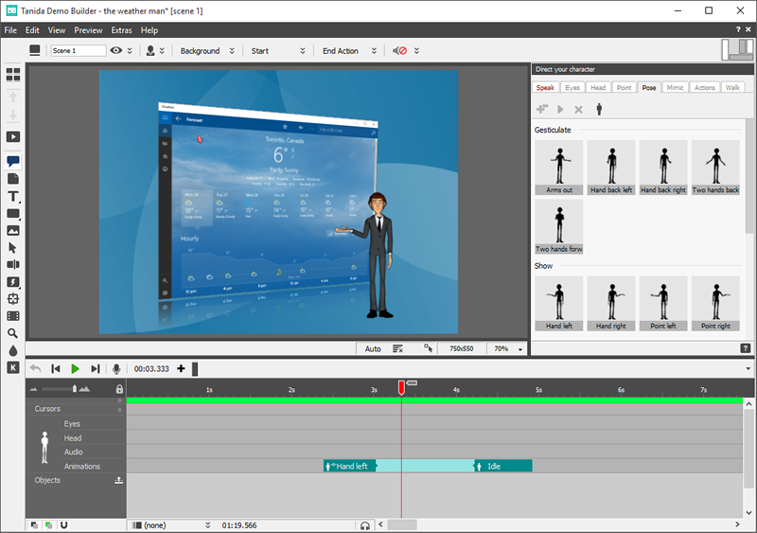Click the magnifier zoom tool icon
Viewport: 757px width, 533px height.
[x=13, y=333]
